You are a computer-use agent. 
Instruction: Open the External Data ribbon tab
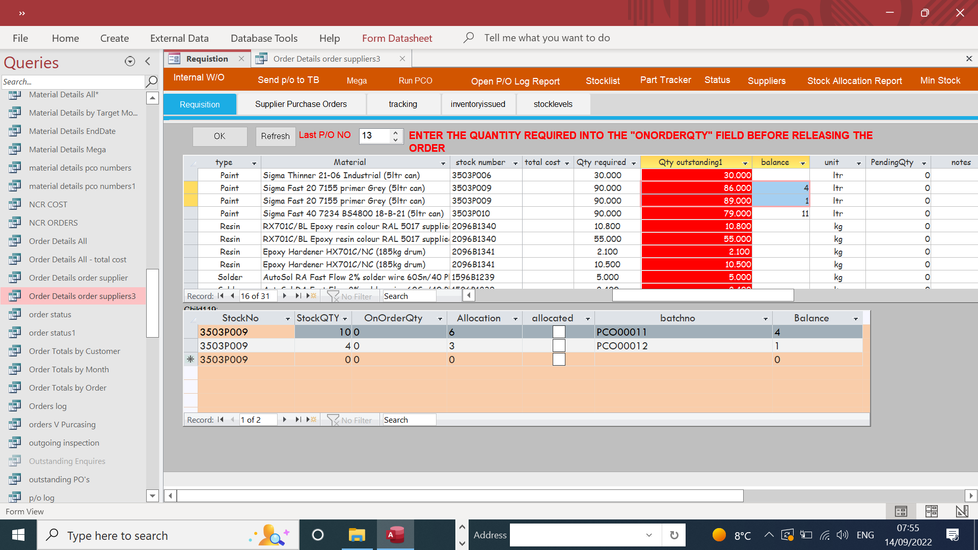tap(179, 38)
